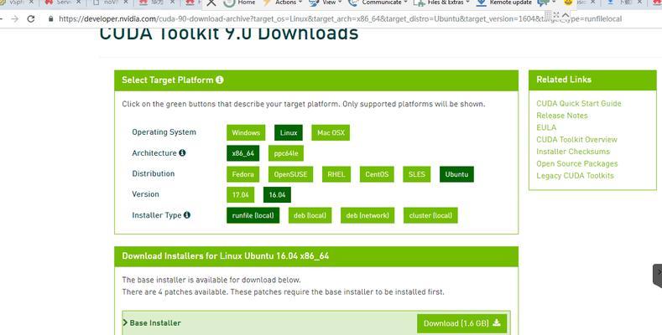The height and width of the screenshot is (335, 662).
Task: Click the Remote update toolbar item
Action: pyautogui.click(x=503, y=3)
